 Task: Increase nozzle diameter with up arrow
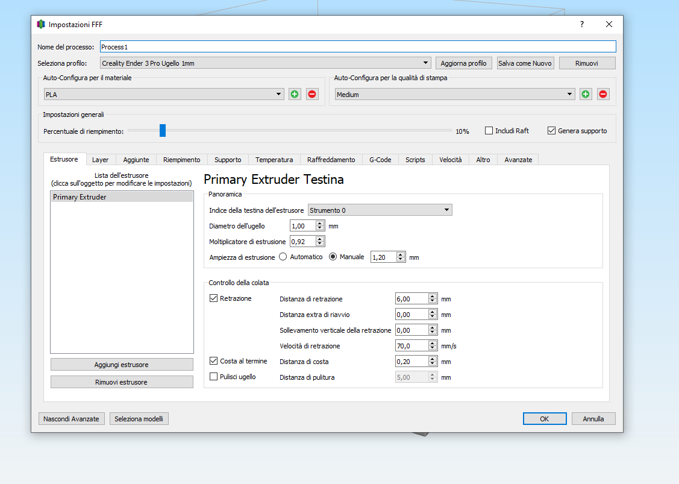point(319,224)
